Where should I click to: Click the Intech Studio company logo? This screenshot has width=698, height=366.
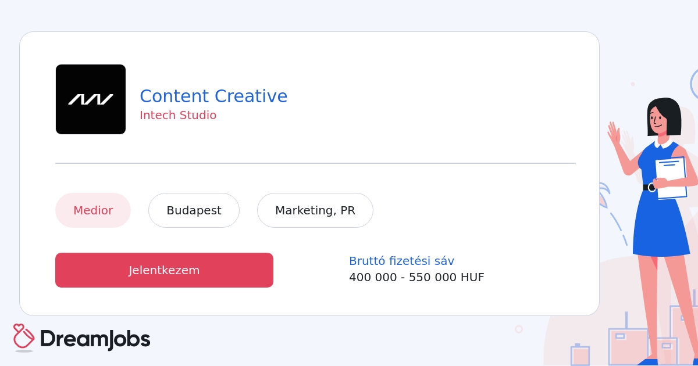tap(91, 99)
